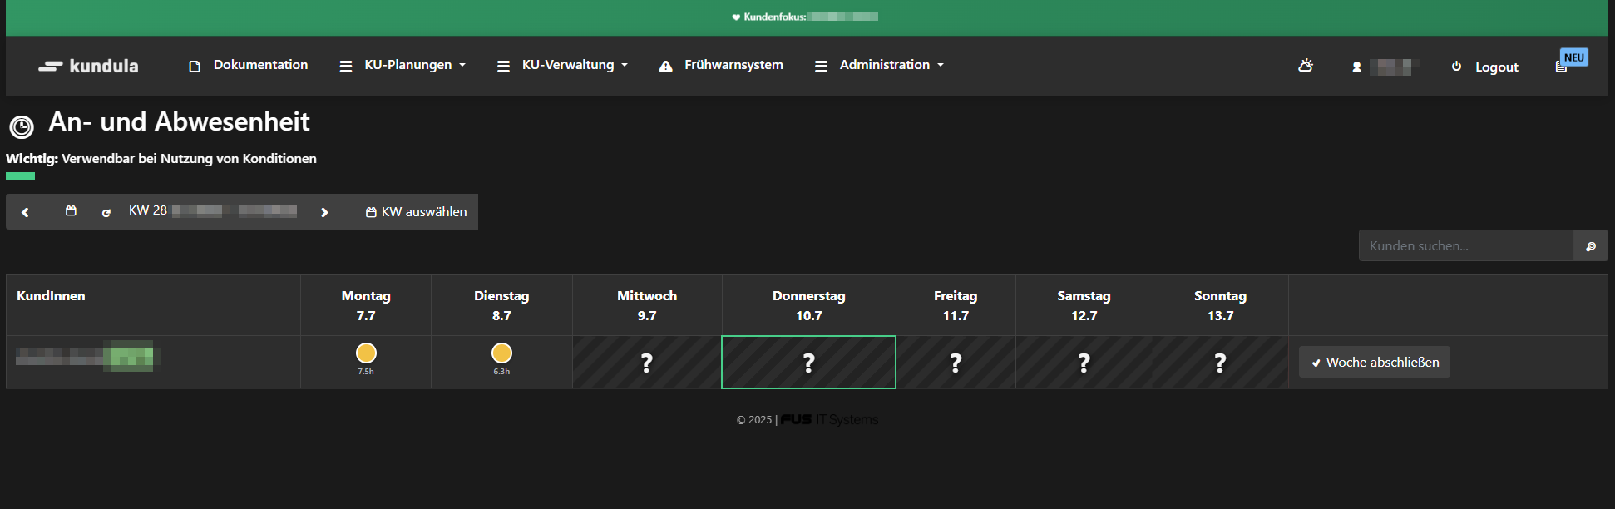
Task: Click the Kunden suchen search field
Action: (1465, 246)
